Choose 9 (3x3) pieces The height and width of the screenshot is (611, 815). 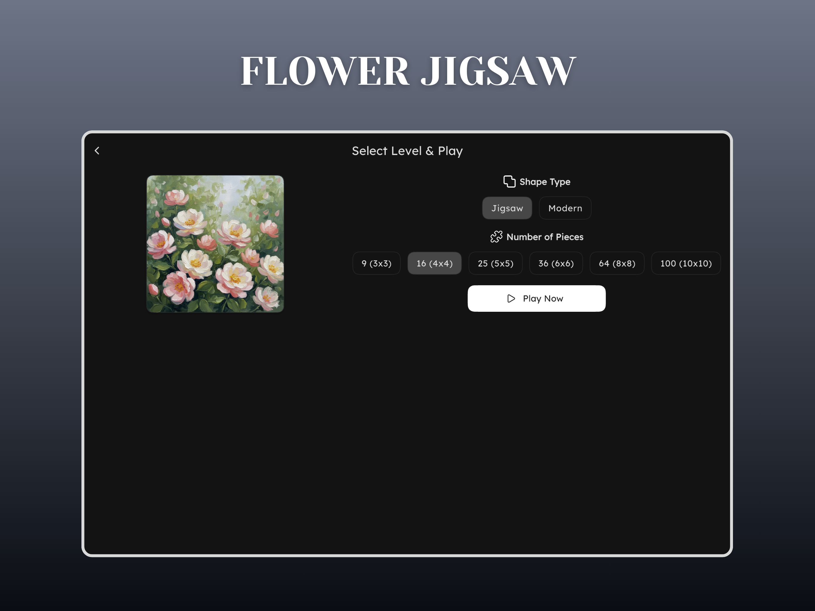tap(376, 263)
